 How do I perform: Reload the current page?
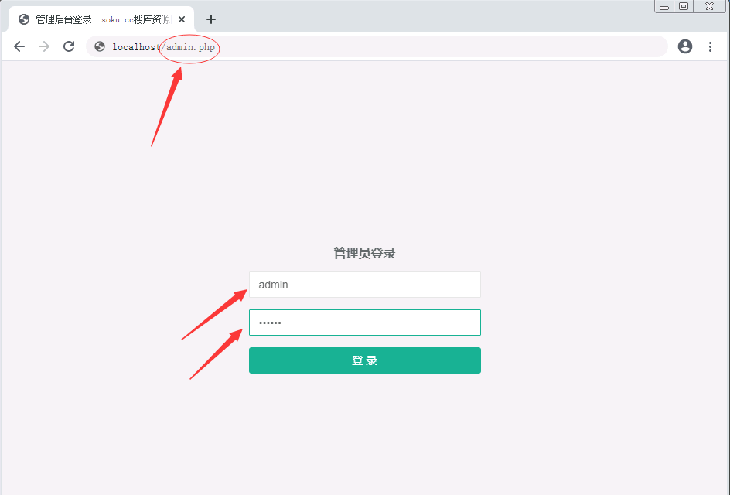pos(69,46)
